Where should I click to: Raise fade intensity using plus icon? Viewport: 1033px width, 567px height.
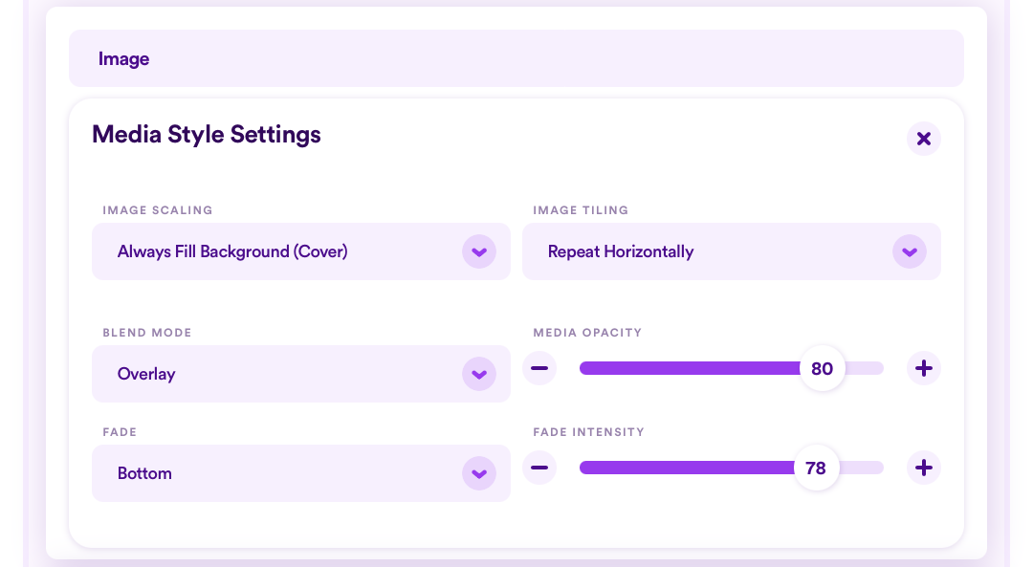924,468
